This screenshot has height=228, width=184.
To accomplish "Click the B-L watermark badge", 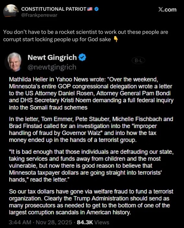I will point(138,61).
